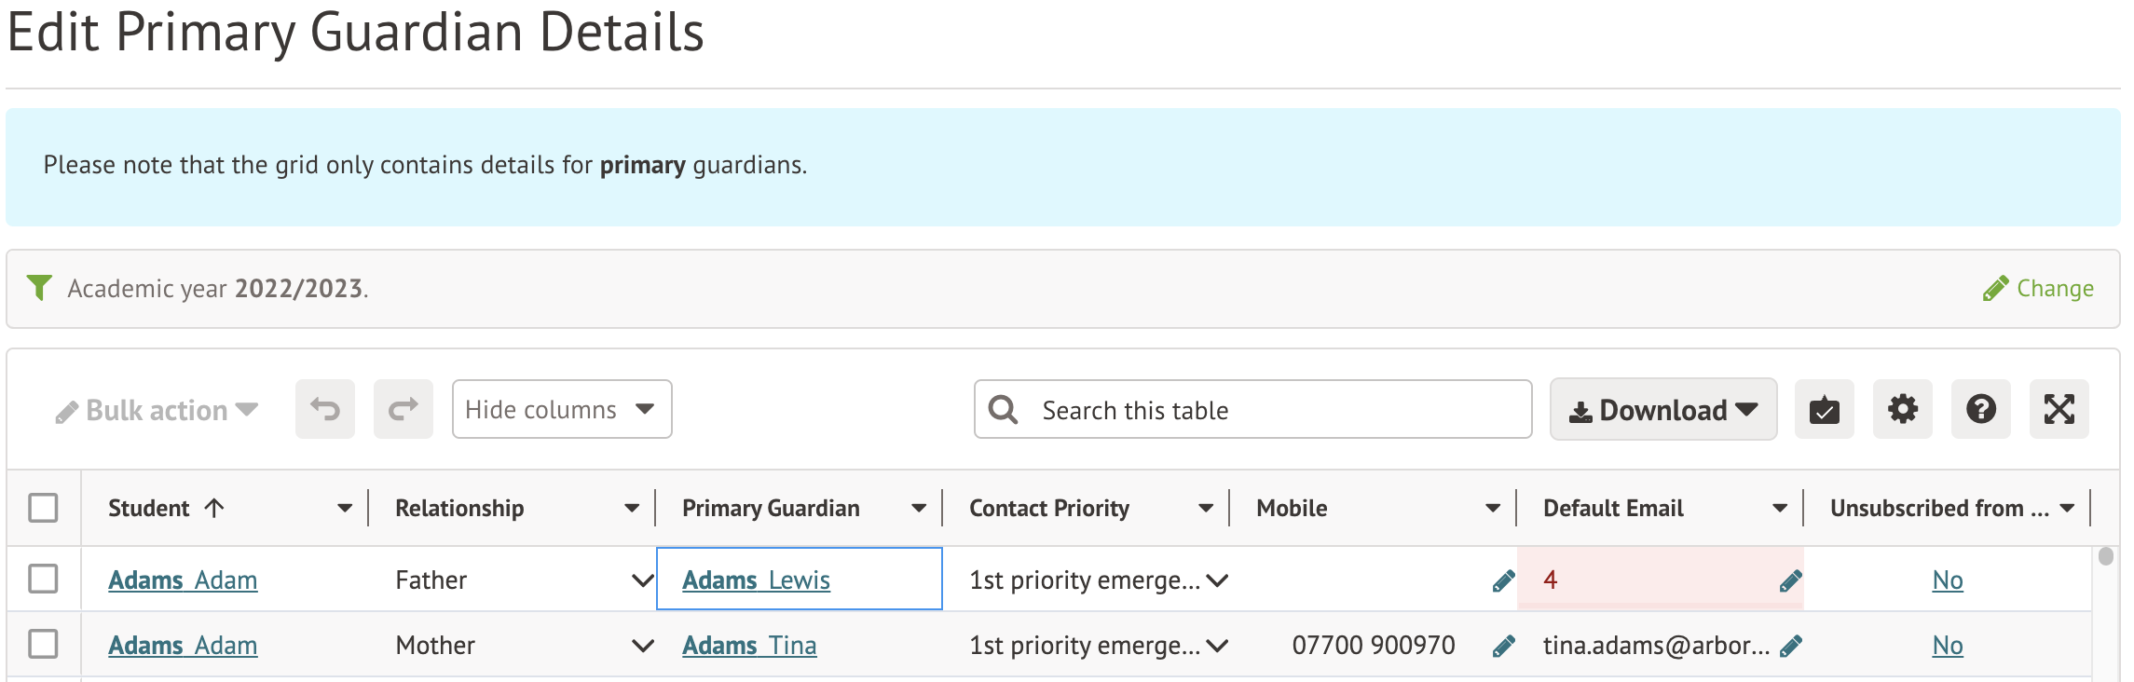Open table settings gear icon
2134x682 pixels.
[1902, 409]
